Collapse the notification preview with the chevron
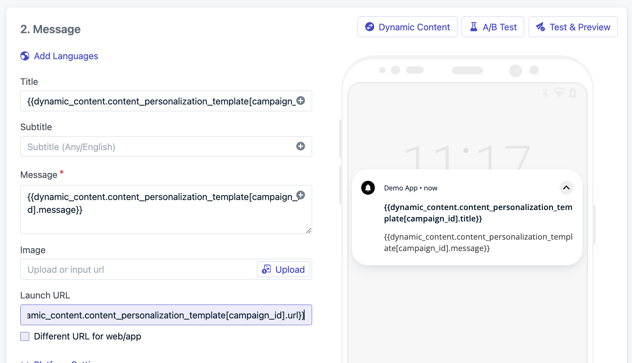Image resolution: width=632 pixels, height=363 pixels. pyautogui.click(x=566, y=188)
